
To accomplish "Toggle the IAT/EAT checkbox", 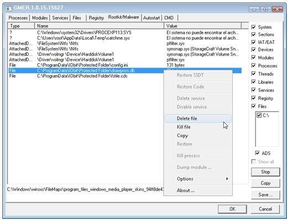I will (x=254, y=42).
